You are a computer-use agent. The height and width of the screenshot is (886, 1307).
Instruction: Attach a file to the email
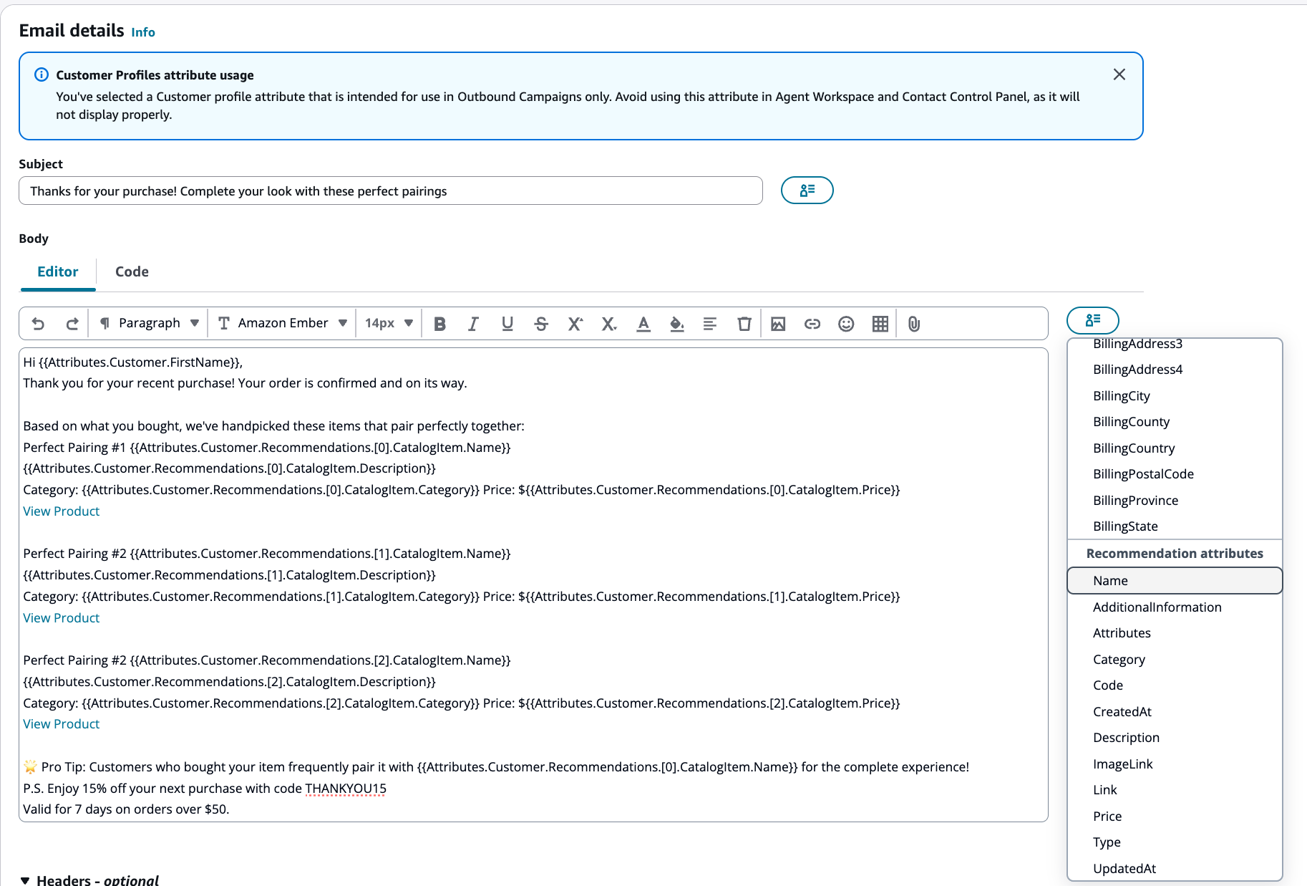(913, 324)
